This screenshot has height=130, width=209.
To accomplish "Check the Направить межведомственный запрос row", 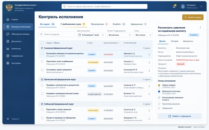I will click(x=42, y=94).
